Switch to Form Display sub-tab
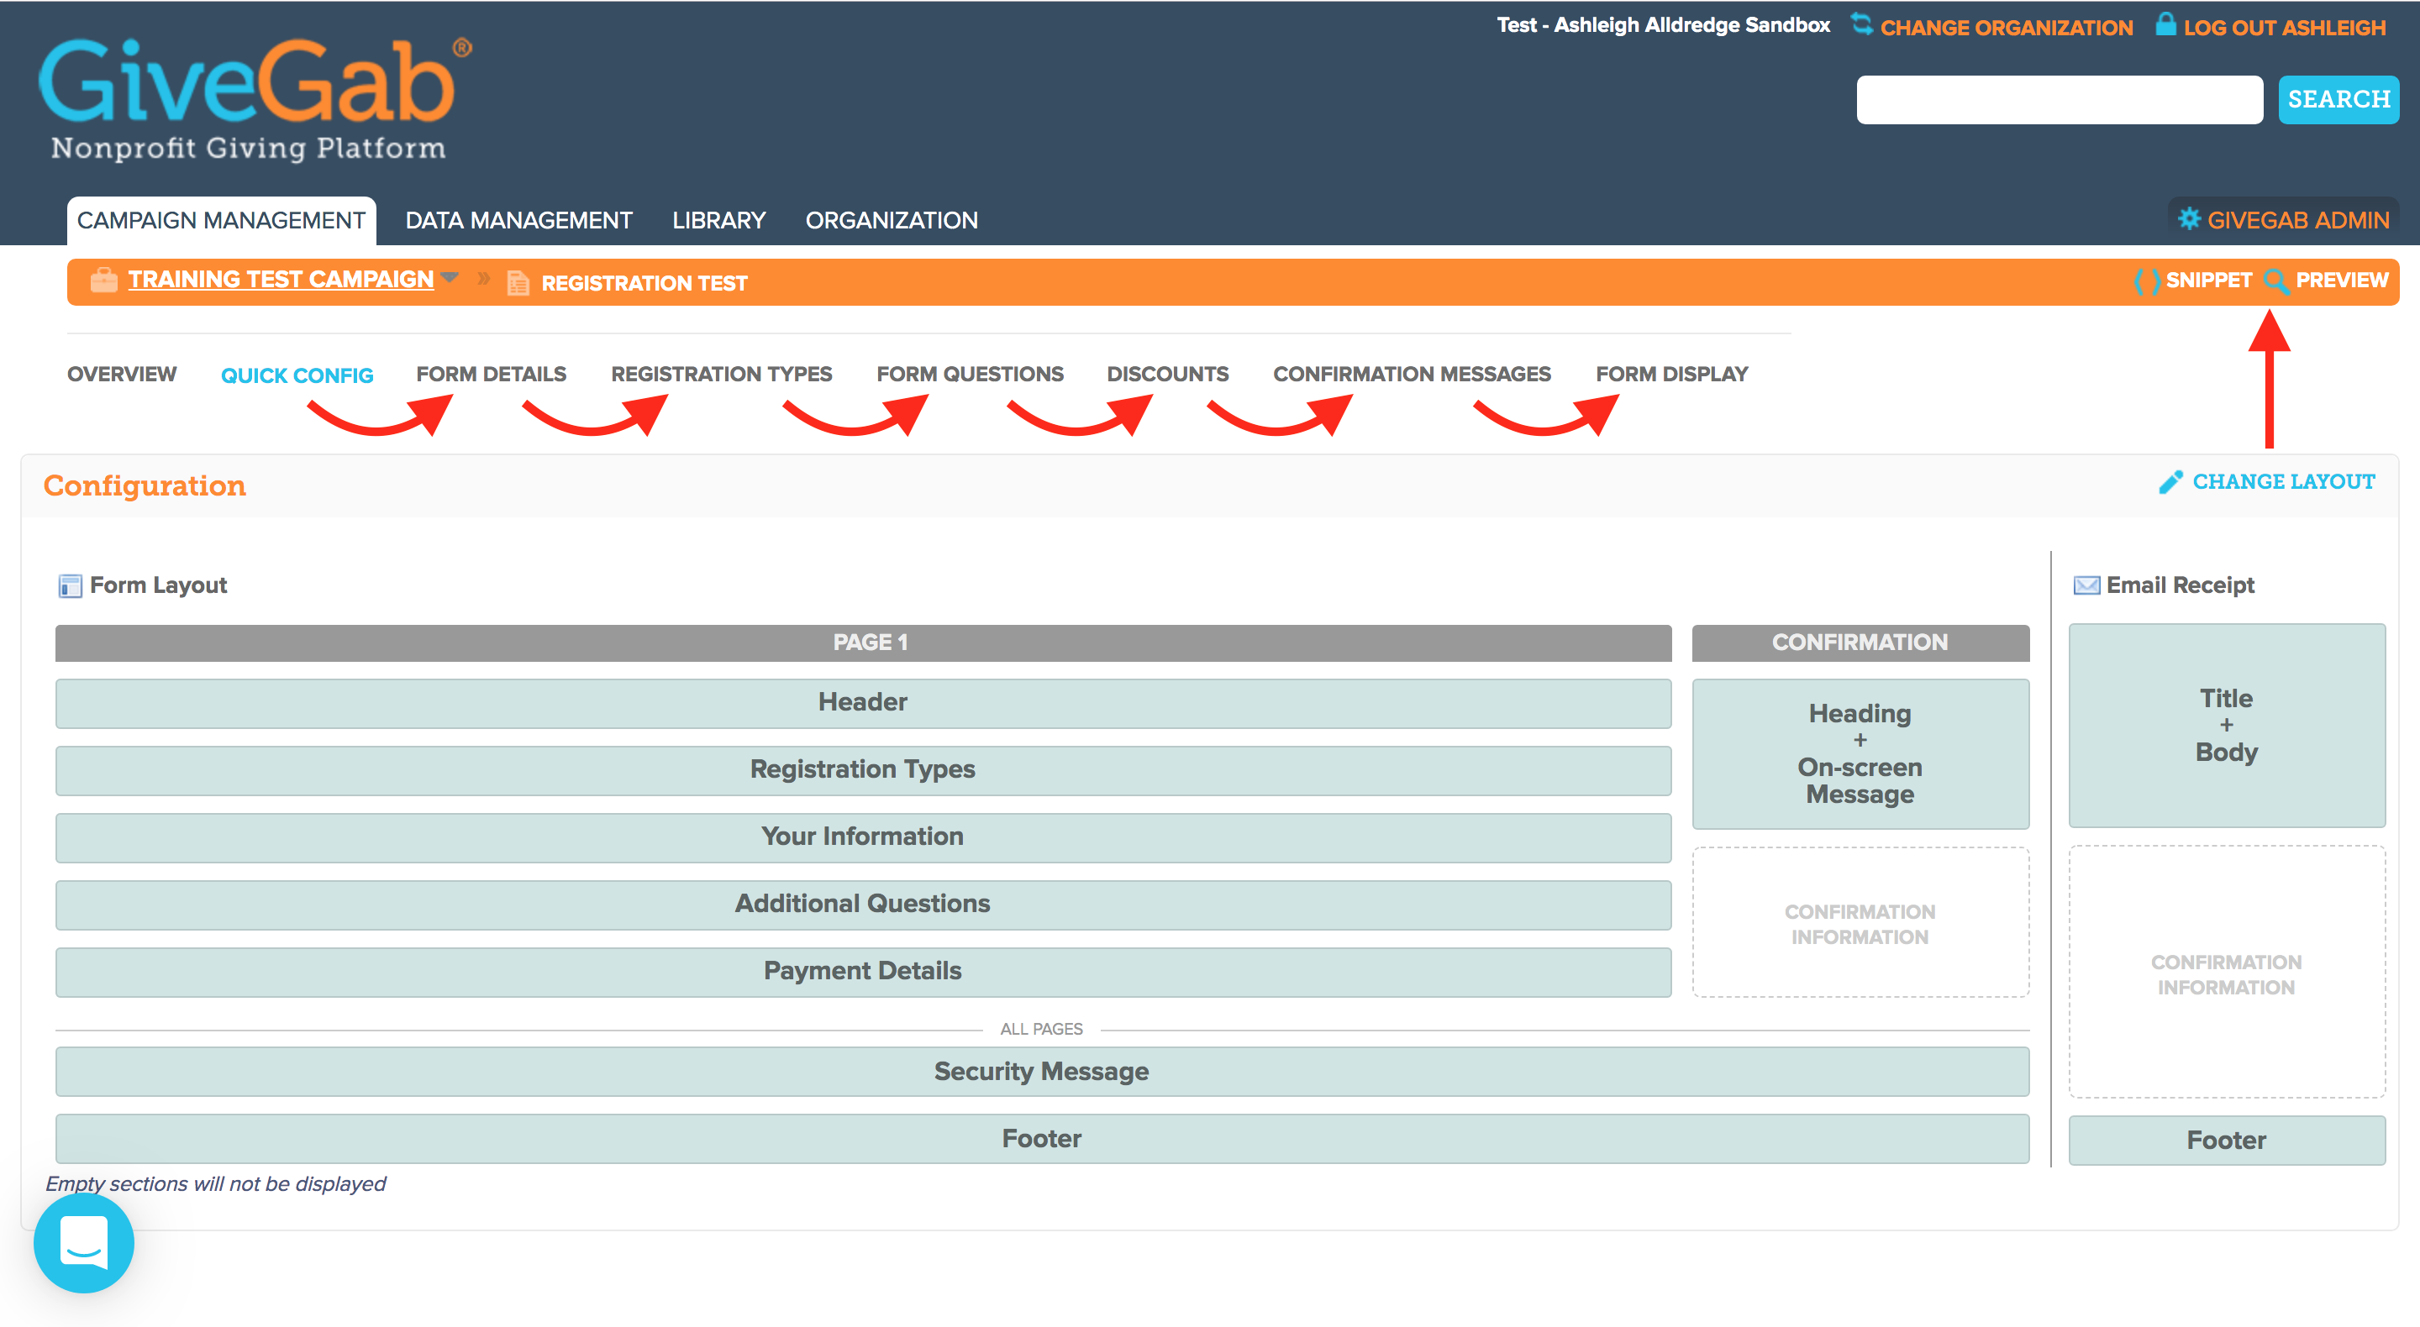Viewport: 2420px width, 1327px height. click(x=1671, y=374)
